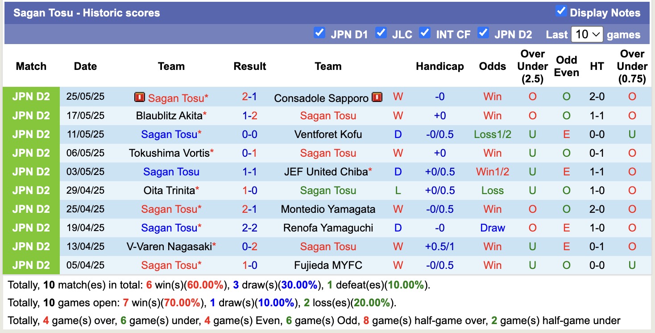The image size is (655, 333).
Task: Disable the JPN D1 competition filter
Action: click(319, 32)
